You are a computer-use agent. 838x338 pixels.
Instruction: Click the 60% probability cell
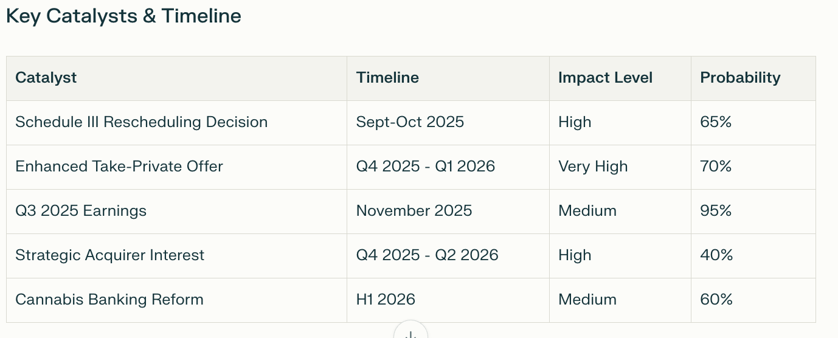tap(716, 300)
